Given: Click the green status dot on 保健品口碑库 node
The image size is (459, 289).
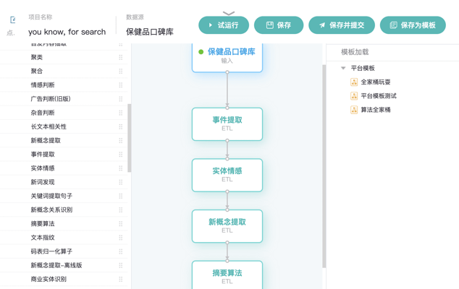Looking at the screenshot, I should [x=201, y=52].
